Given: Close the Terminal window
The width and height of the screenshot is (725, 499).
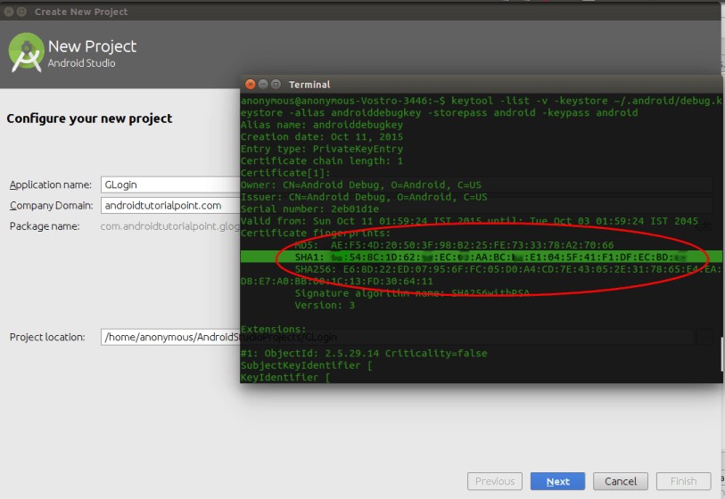Looking at the screenshot, I should (251, 84).
